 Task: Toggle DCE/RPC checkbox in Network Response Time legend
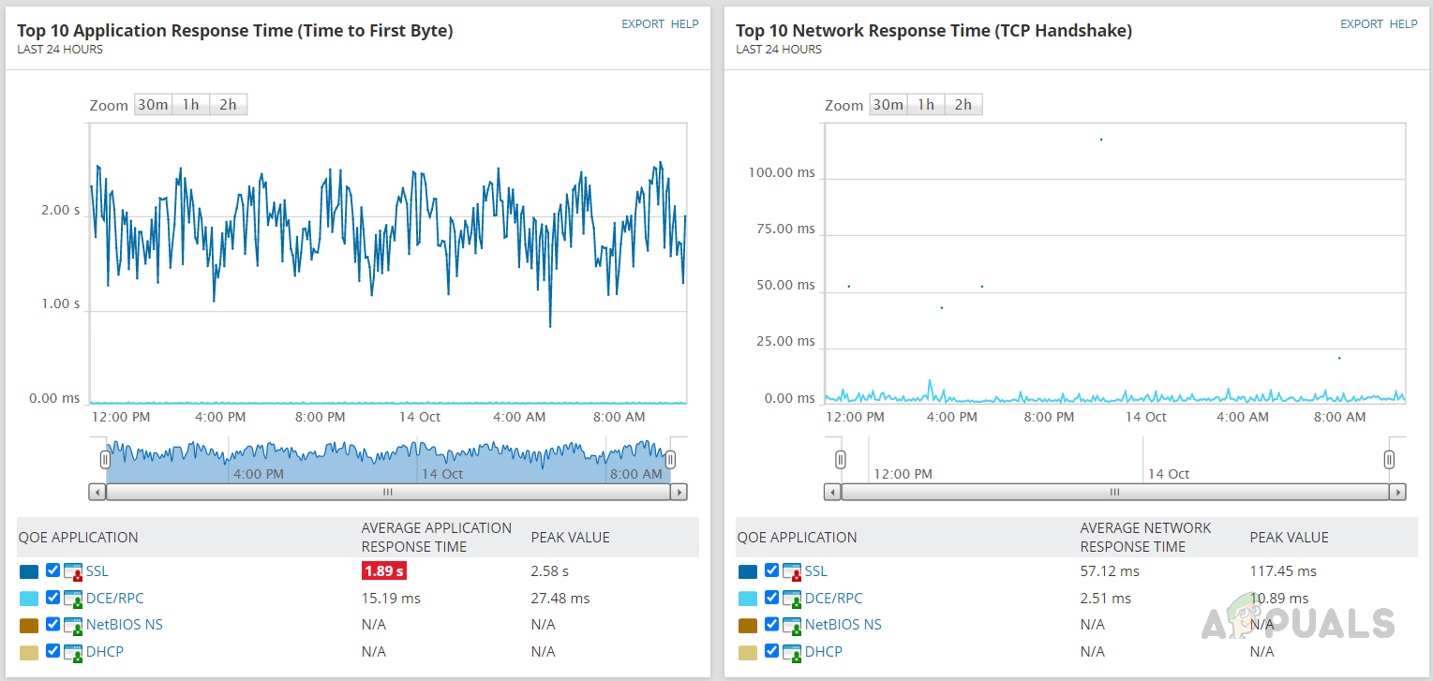(x=771, y=598)
